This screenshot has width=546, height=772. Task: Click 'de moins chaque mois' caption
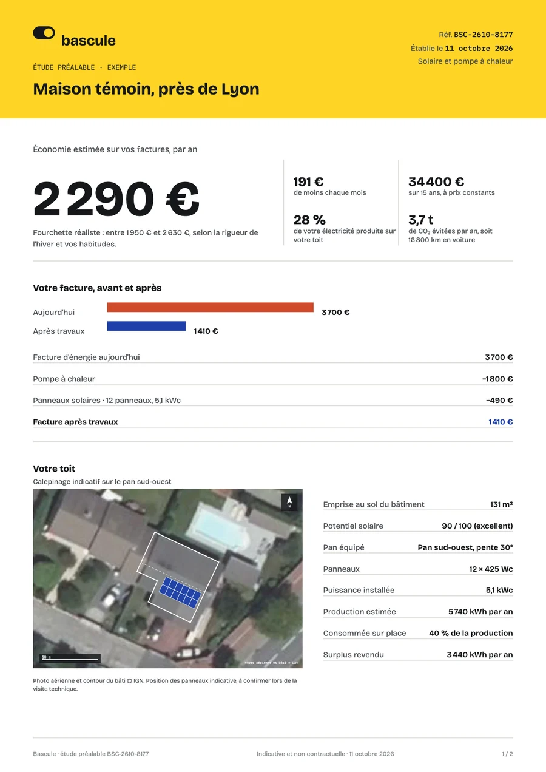click(330, 192)
